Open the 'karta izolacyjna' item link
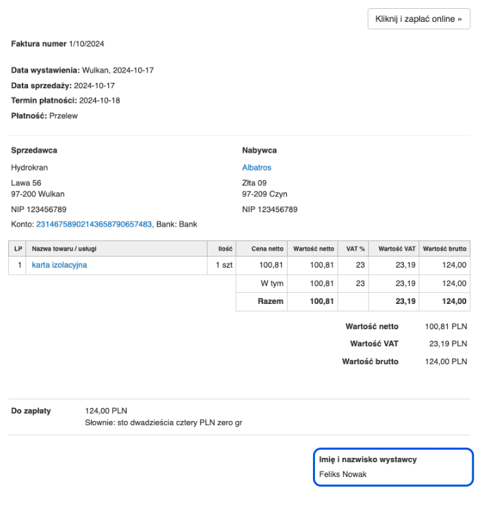Image resolution: width=480 pixels, height=512 pixels. (x=60, y=265)
